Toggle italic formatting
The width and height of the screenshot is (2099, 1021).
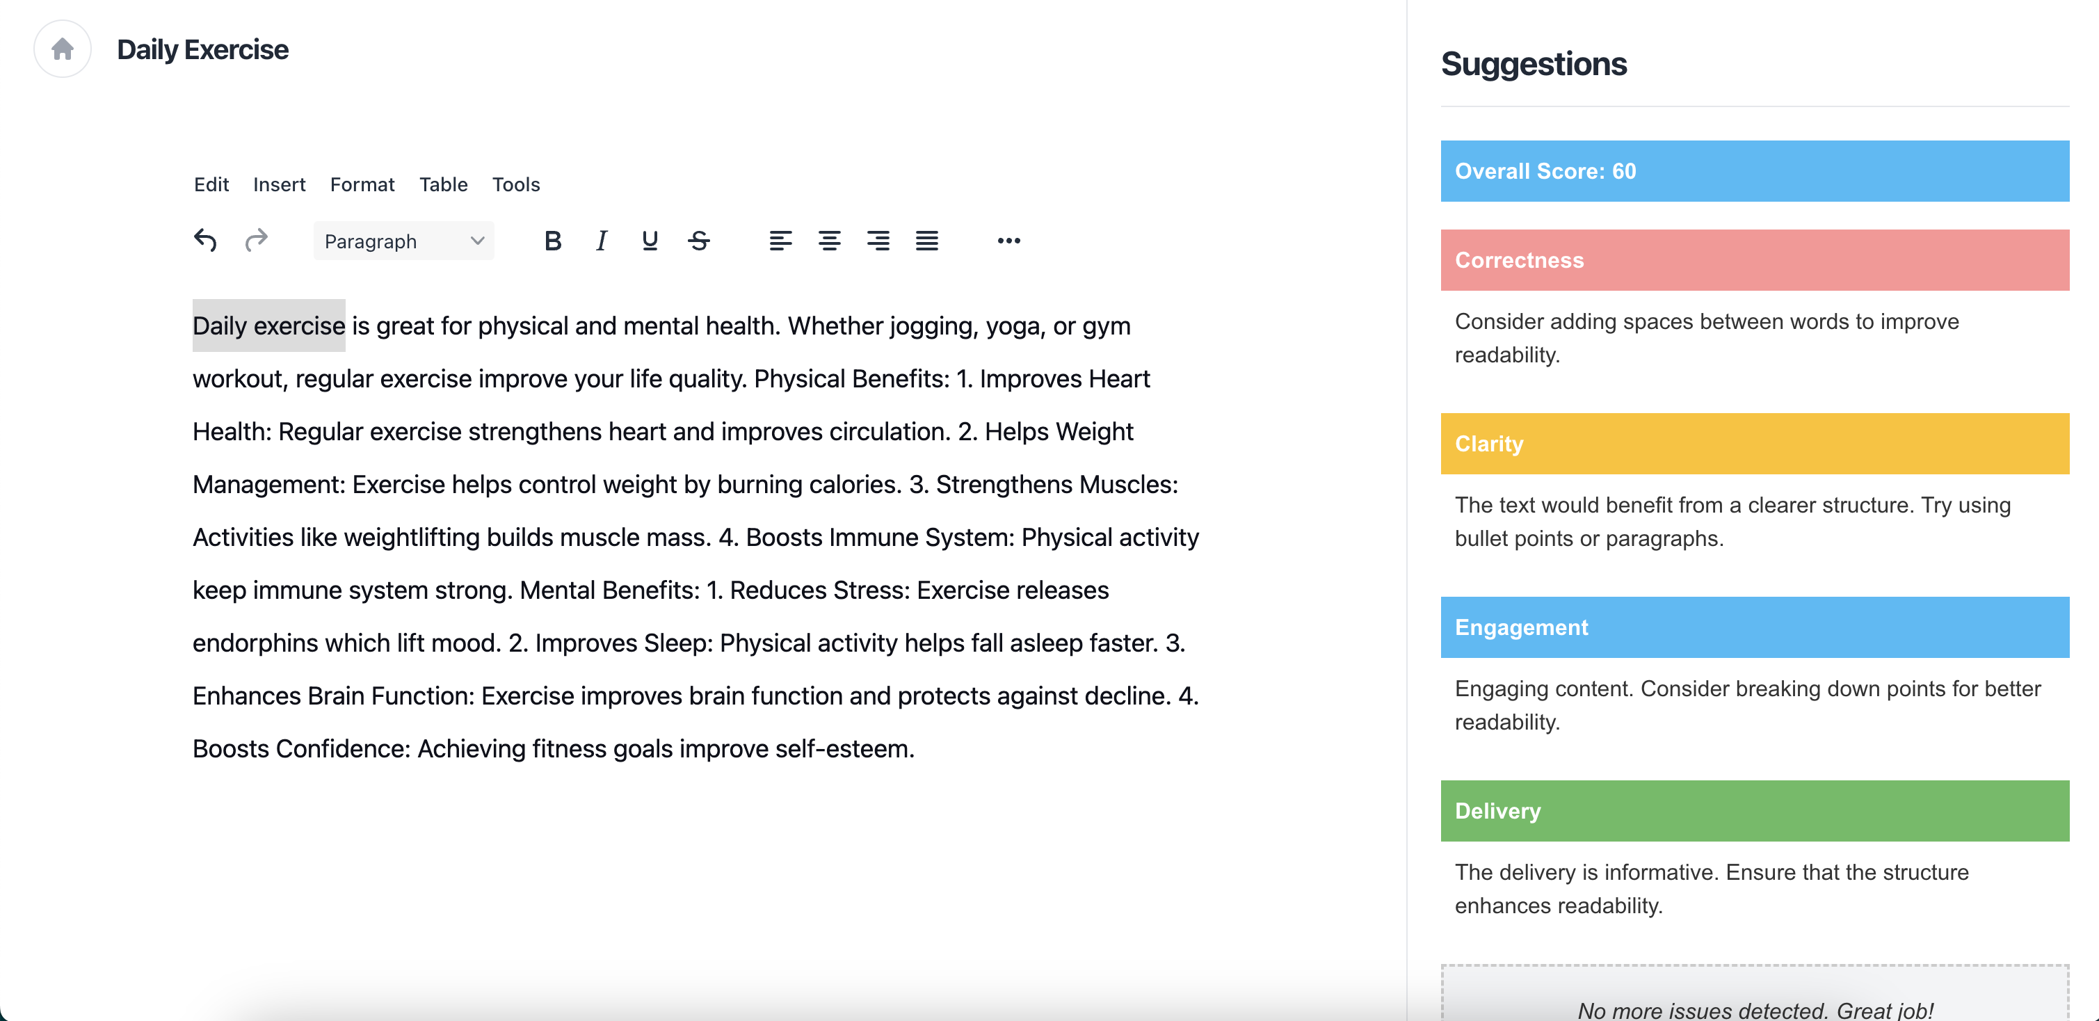click(602, 241)
